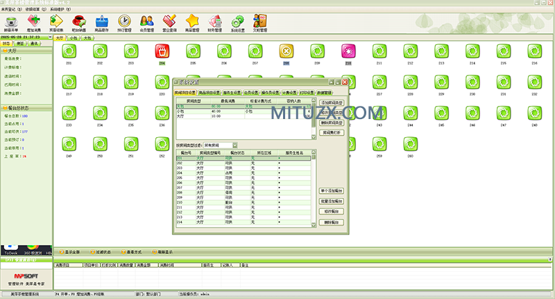Image resolution: width=555 pixels, height=299 pixels.
Task: Click the 会员管理 toolbar icon
Action: click(146, 22)
